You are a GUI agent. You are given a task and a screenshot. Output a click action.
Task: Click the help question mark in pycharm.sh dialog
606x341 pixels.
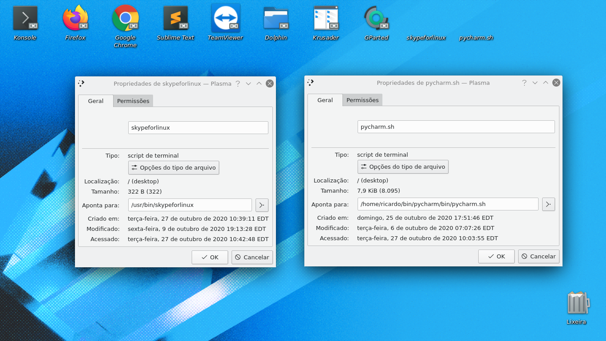[524, 83]
